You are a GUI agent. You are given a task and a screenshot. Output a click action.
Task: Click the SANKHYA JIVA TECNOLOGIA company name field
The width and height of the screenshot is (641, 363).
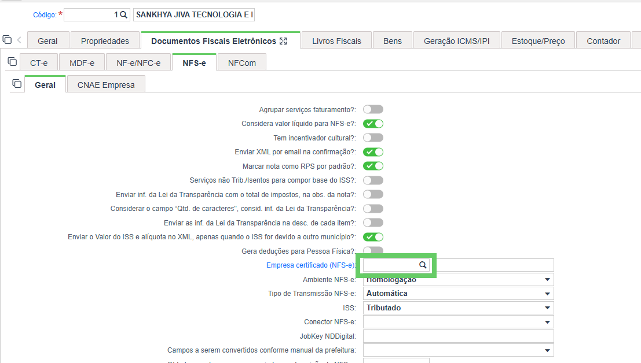pyautogui.click(x=194, y=14)
